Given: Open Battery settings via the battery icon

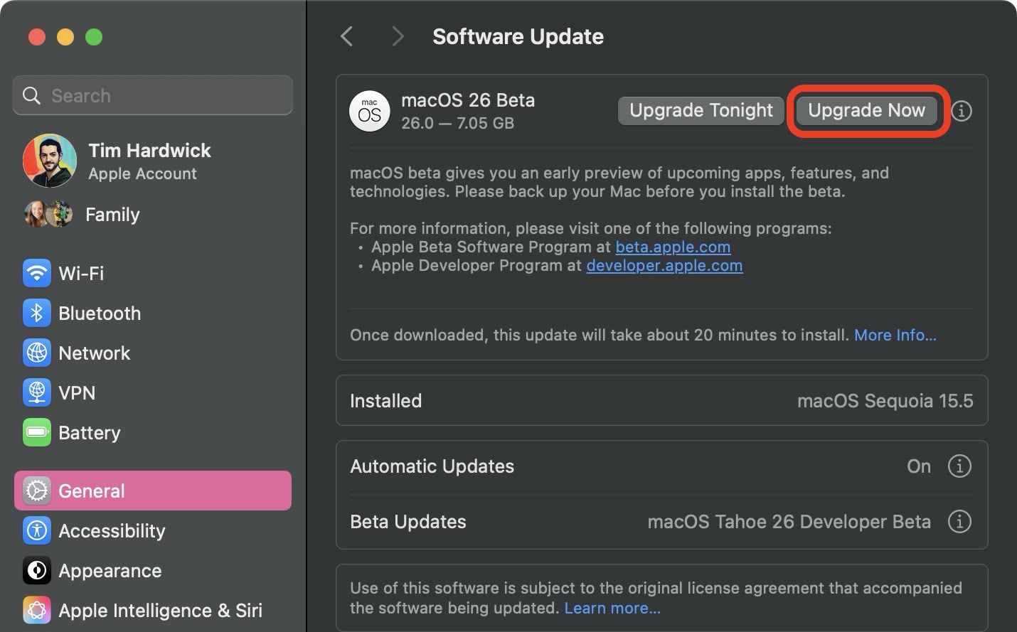Looking at the screenshot, I should (x=36, y=432).
